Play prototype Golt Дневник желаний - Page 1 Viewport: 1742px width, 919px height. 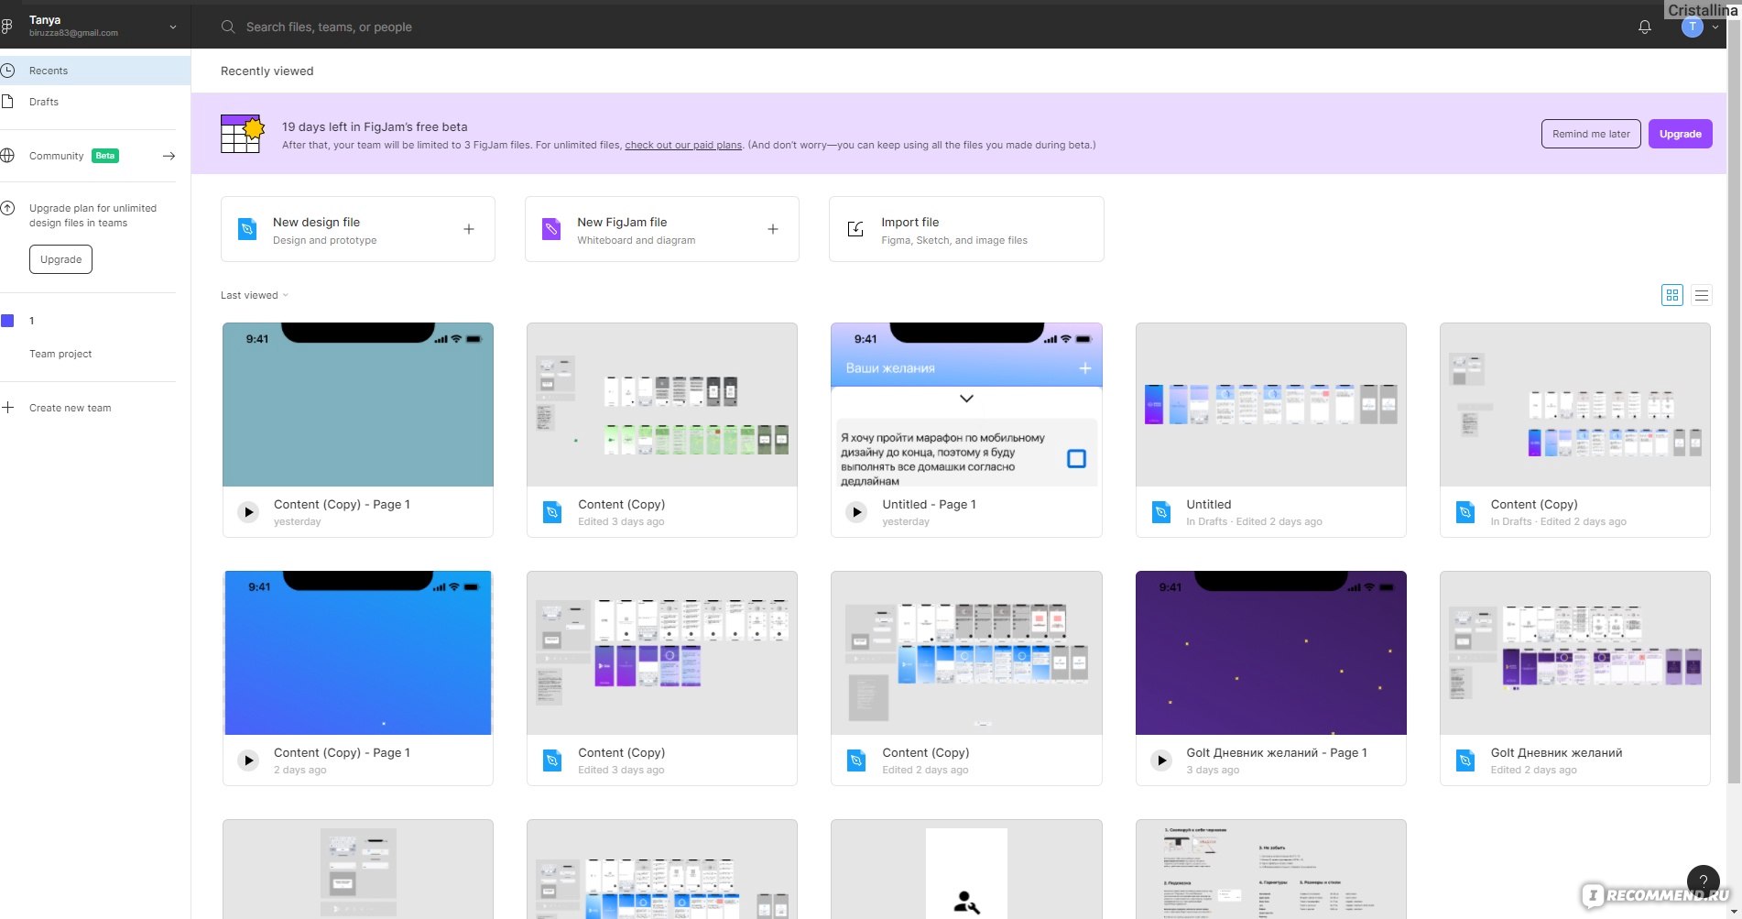1161,760
